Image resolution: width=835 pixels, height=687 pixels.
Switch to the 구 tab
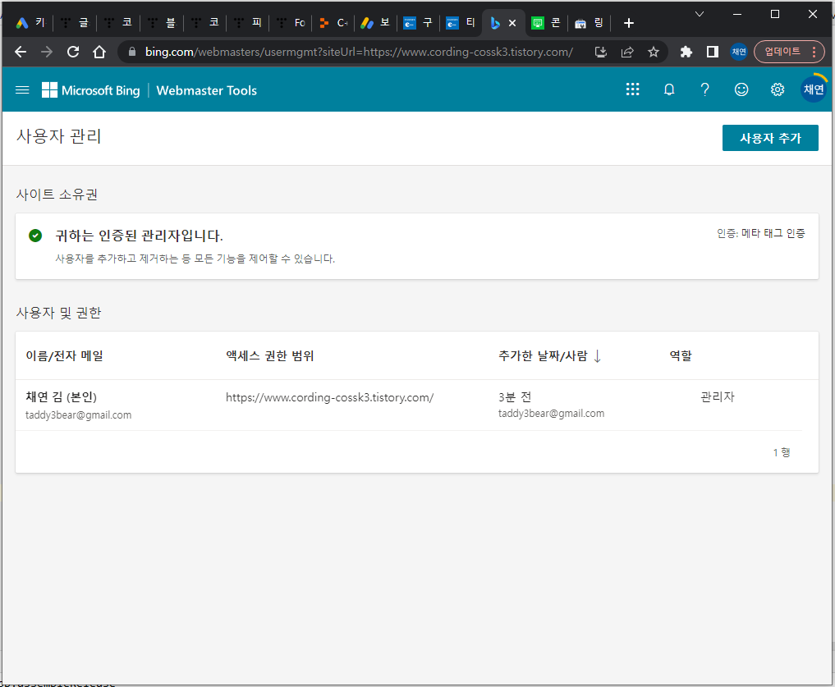point(418,23)
